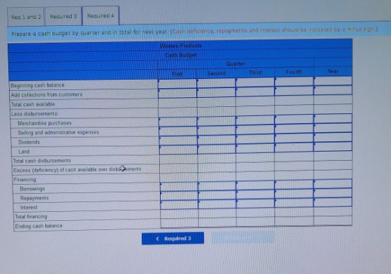
Task: Select Selling and administrative expenses Year cell
Action: 333,127
